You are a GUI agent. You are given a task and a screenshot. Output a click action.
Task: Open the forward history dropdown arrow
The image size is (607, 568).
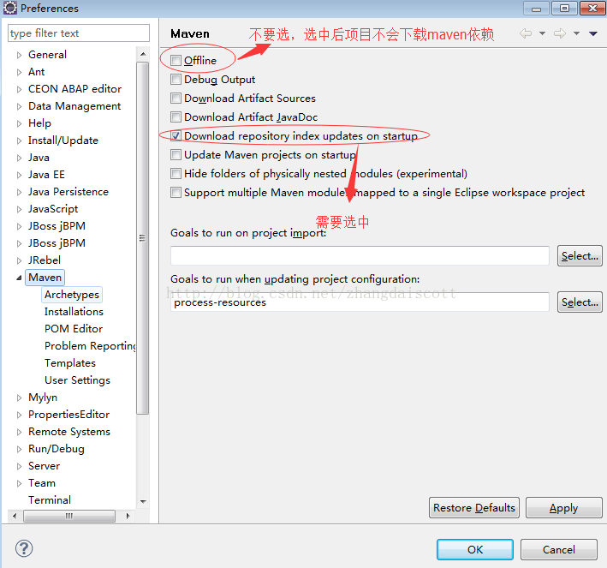576,33
